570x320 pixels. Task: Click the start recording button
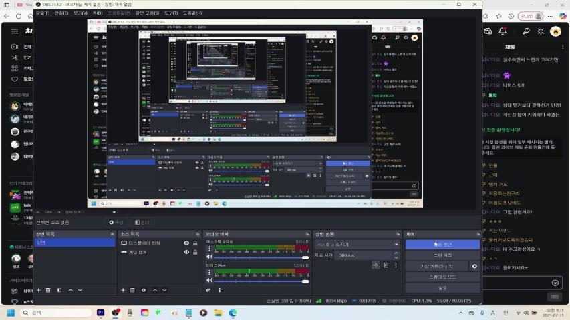pyautogui.click(x=442, y=255)
